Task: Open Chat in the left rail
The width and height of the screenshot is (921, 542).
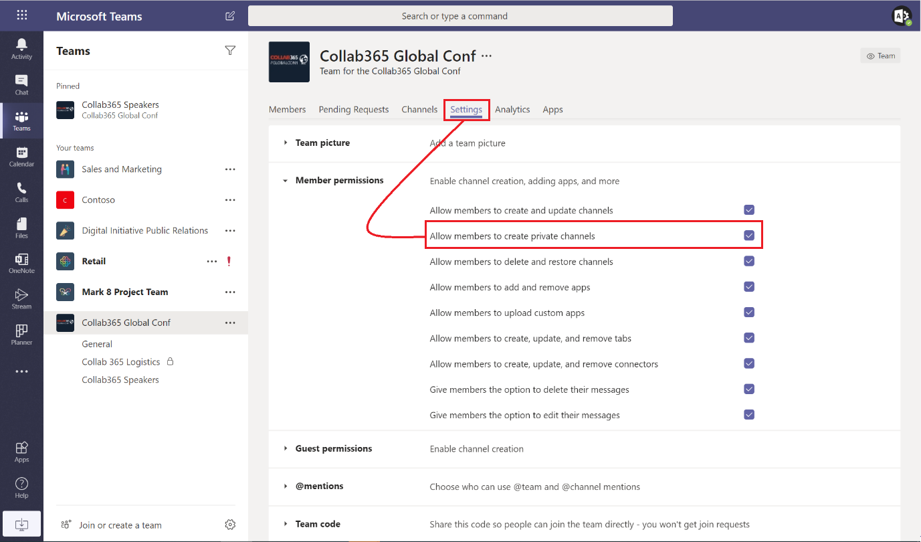Action: click(21, 84)
